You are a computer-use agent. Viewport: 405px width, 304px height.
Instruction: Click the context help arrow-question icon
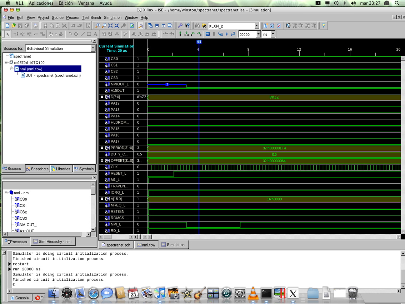187,26
